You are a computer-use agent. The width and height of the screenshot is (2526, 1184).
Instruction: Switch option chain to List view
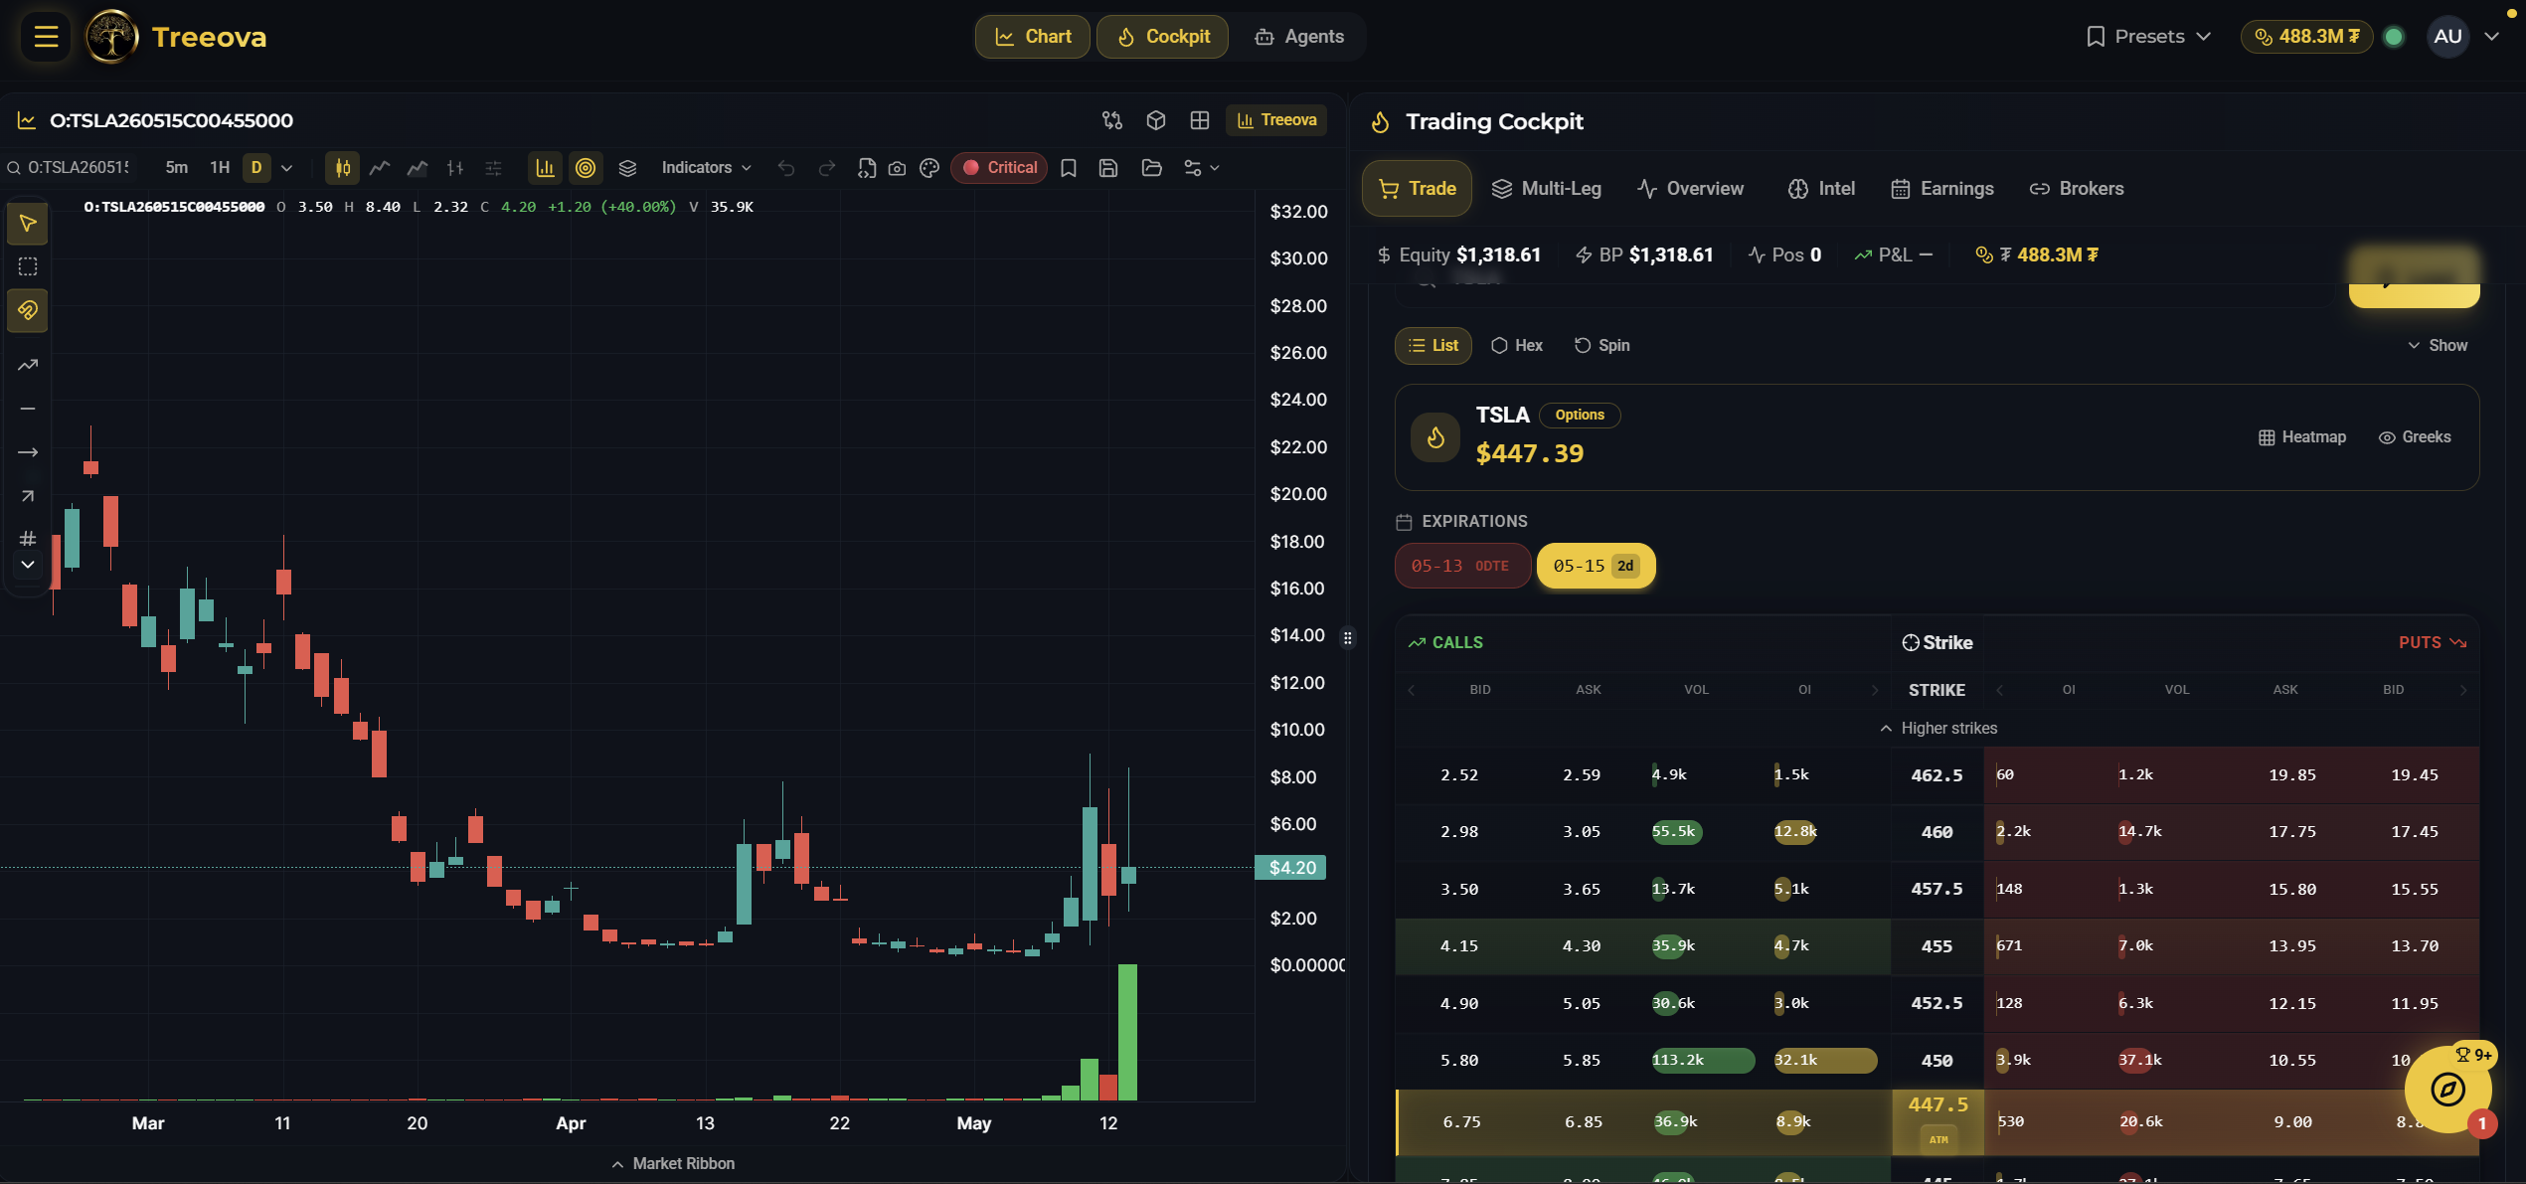1433,346
